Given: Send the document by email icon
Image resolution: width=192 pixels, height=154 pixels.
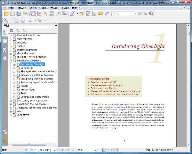Looking at the screenshot, I should click(25, 13).
